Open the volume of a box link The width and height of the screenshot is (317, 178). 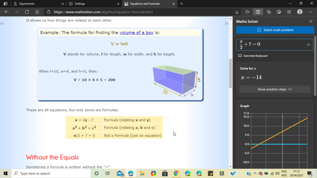click(x=136, y=33)
